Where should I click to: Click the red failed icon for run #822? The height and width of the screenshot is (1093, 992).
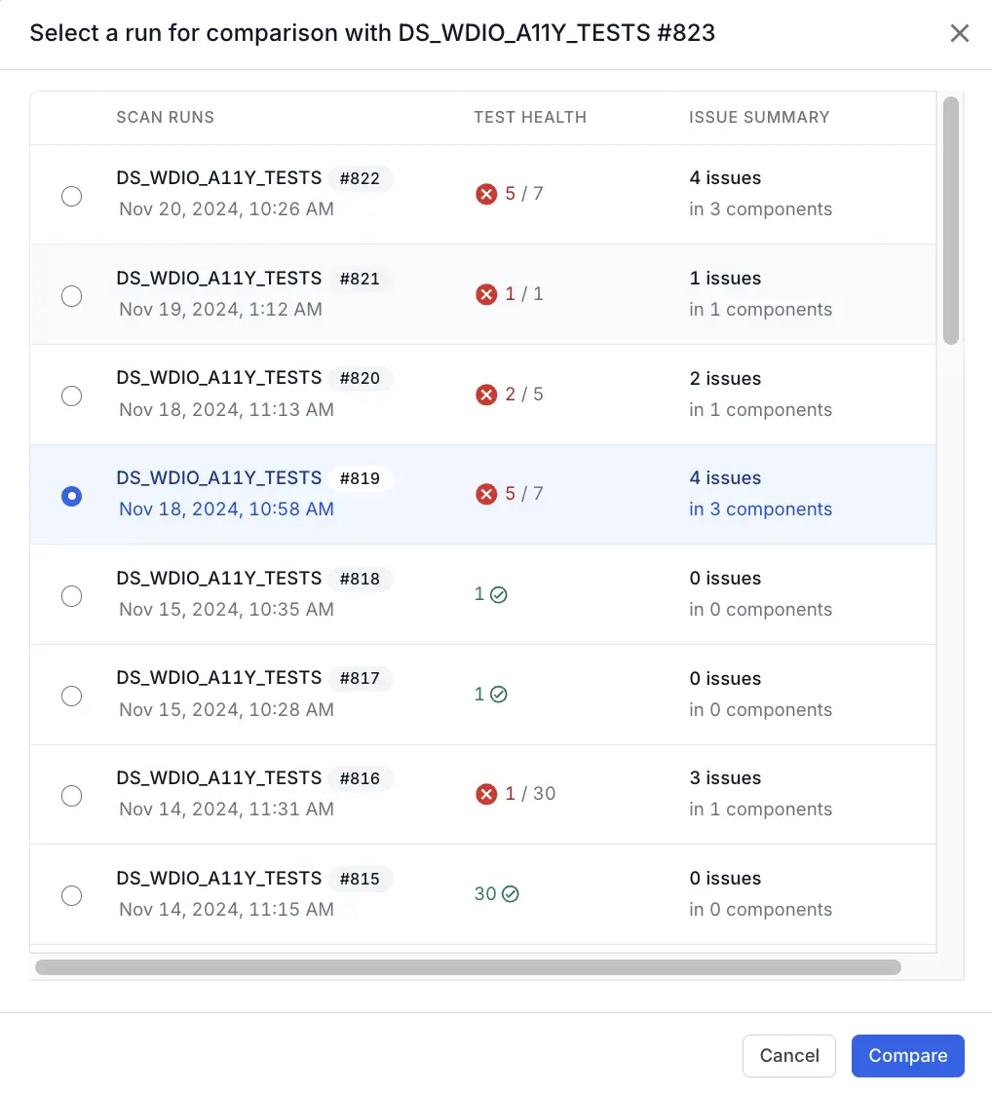486,194
